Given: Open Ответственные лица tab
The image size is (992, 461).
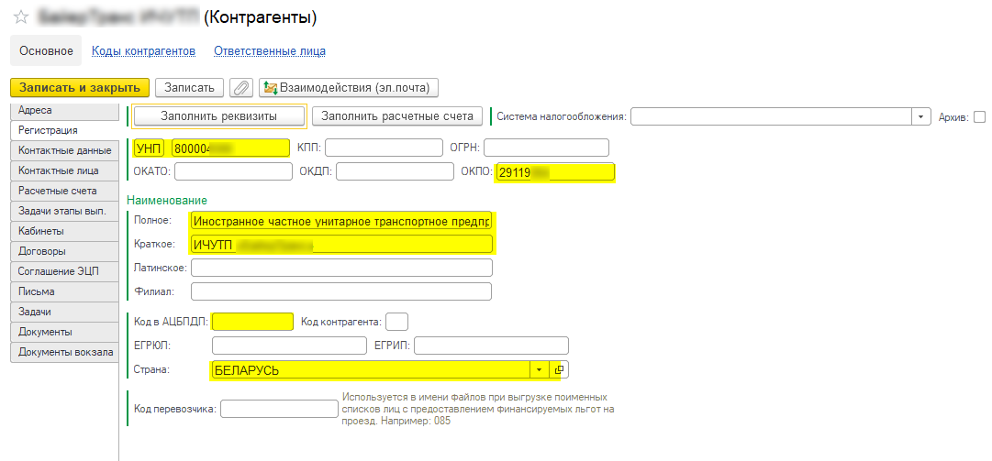Looking at the screenshot, I should pos(270,51).
